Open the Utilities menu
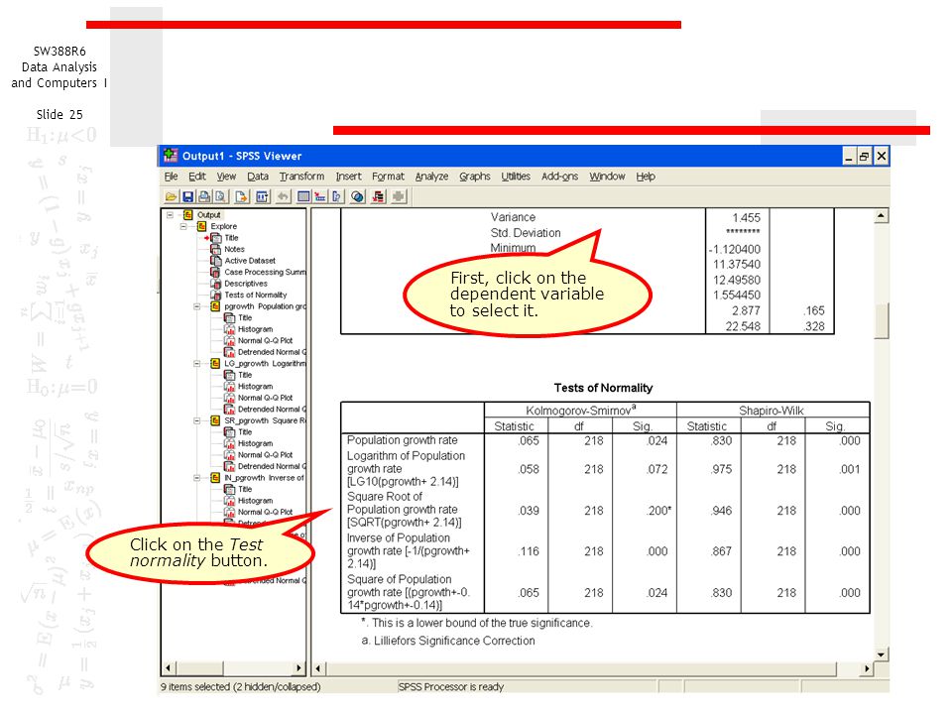Image resolution: width=952 pixels, height=714 pixels. click(x=516, y=177)
